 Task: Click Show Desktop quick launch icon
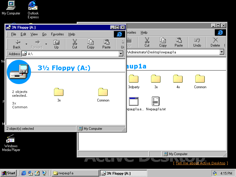(x=37, y=173)
